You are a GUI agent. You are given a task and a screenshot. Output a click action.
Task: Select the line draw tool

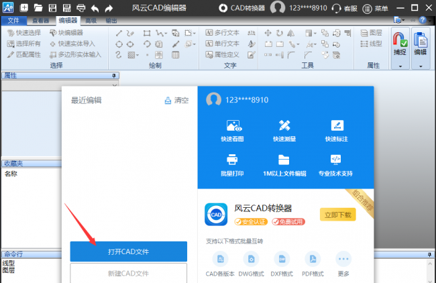119,33
